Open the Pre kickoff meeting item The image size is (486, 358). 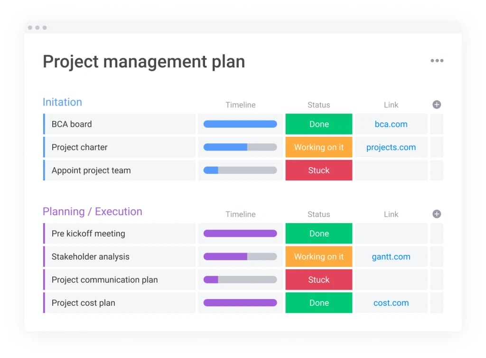coord(88,234)
